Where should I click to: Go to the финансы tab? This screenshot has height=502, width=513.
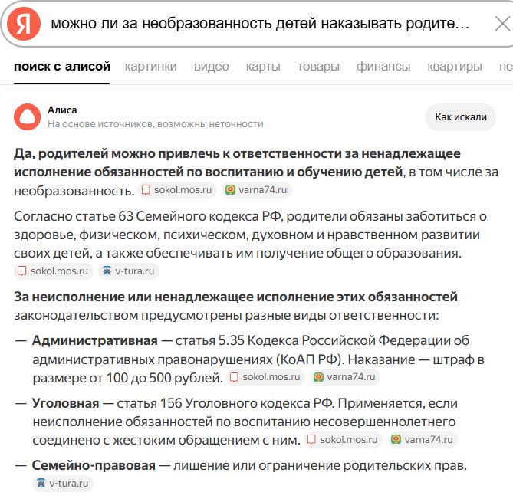[383, 67]
